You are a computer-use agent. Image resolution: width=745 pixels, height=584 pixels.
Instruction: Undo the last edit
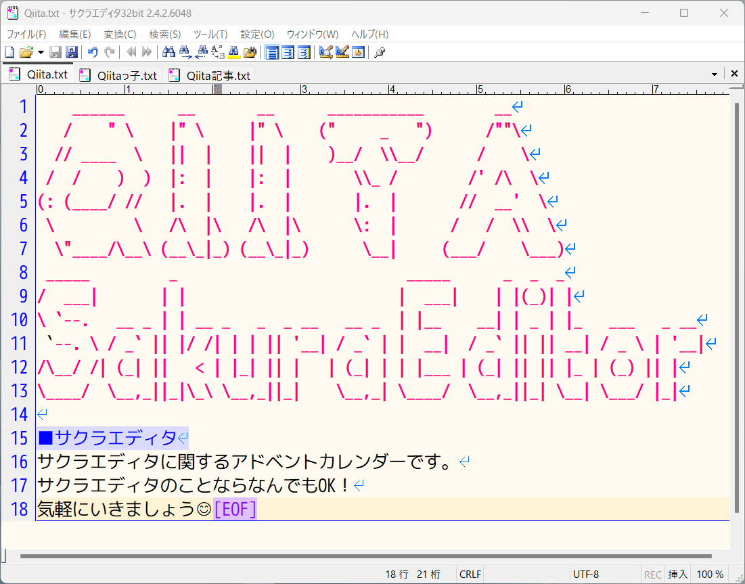(93, 52)
